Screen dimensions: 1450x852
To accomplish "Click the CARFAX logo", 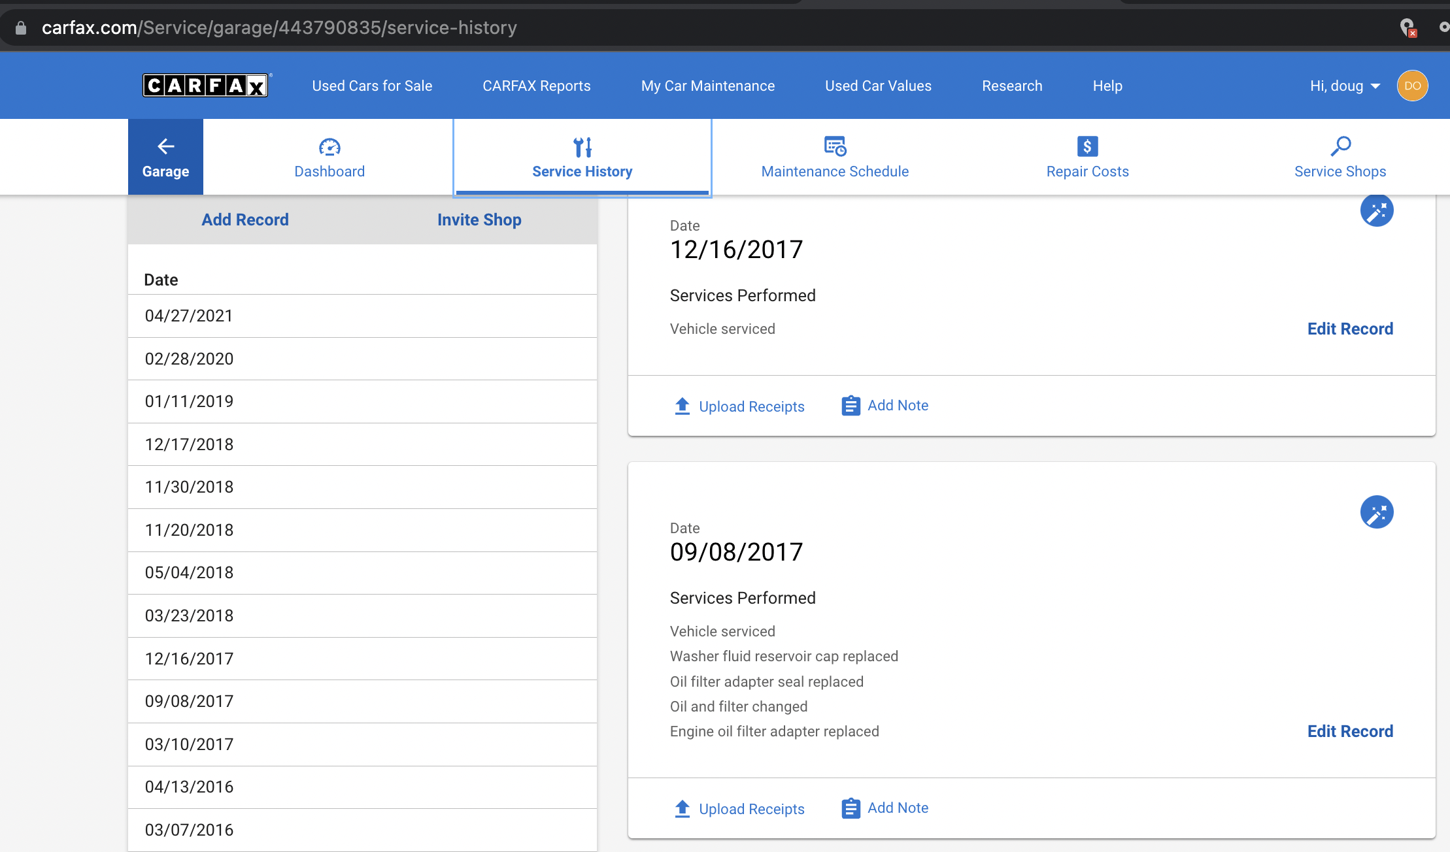I will coord(205,86).
